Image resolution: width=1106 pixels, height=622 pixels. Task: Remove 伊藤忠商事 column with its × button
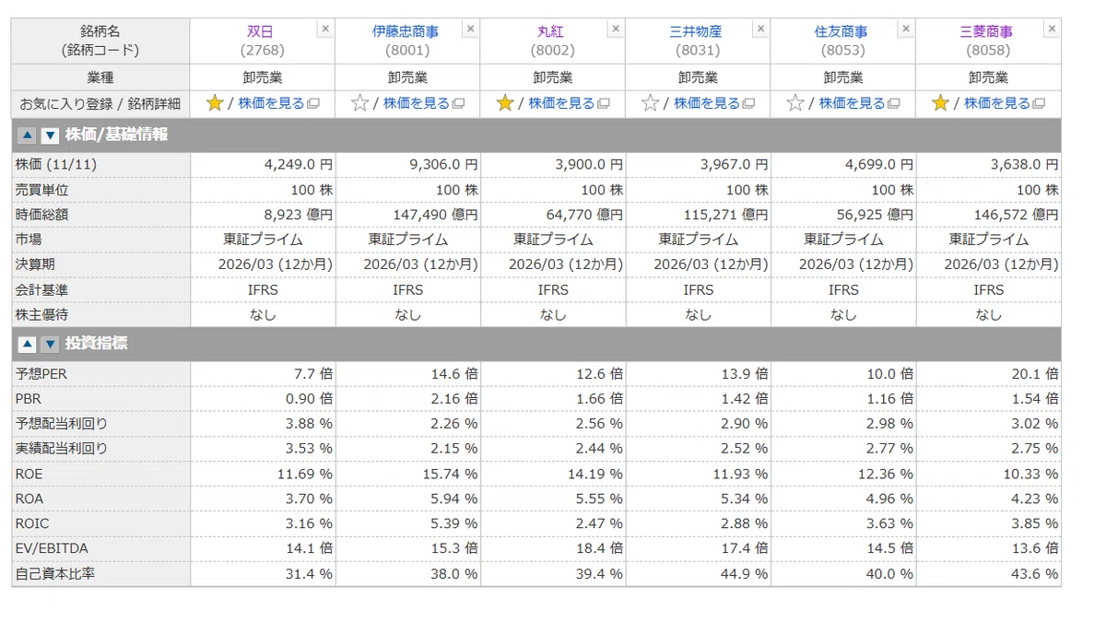(x=470, y=29)
